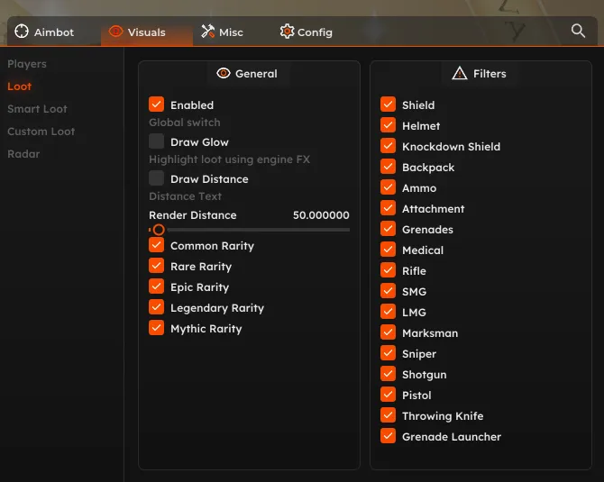Disable the Grenades filter checkbox
Screen dimensions: 604x482
point(388,229)
